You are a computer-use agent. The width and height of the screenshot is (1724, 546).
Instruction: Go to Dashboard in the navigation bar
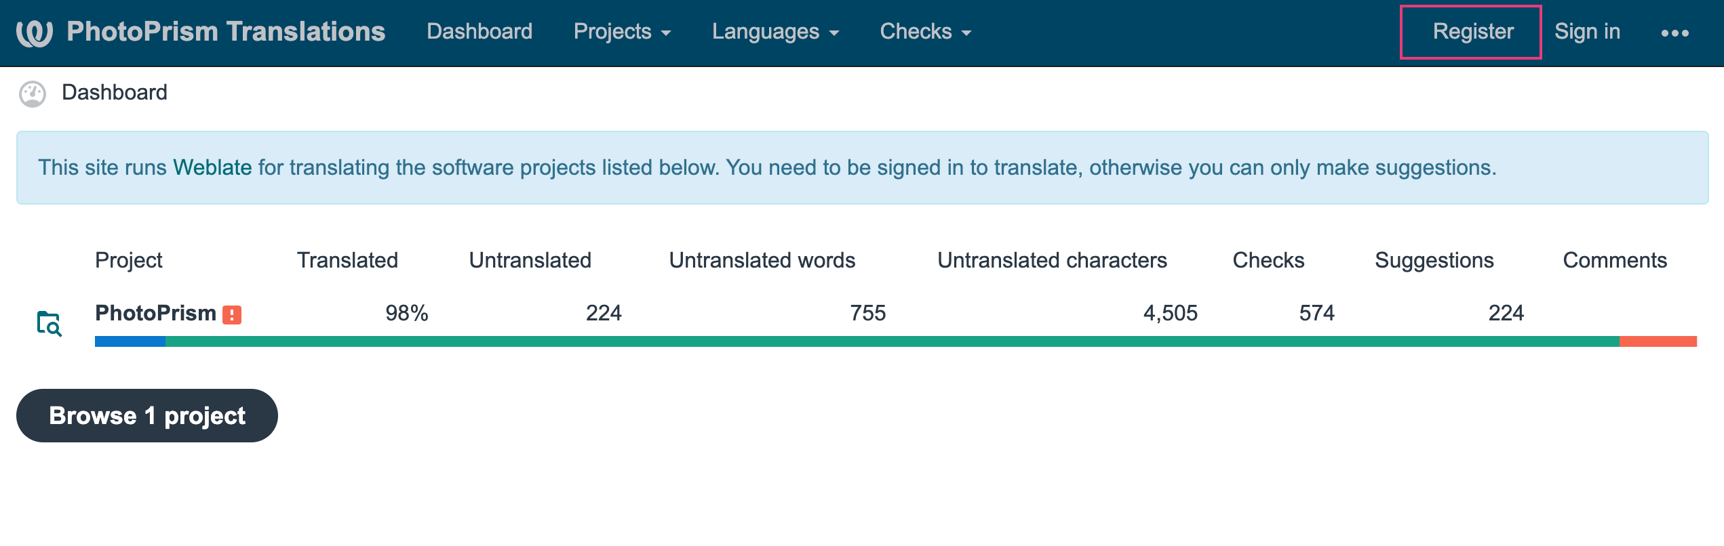point(479,32)
